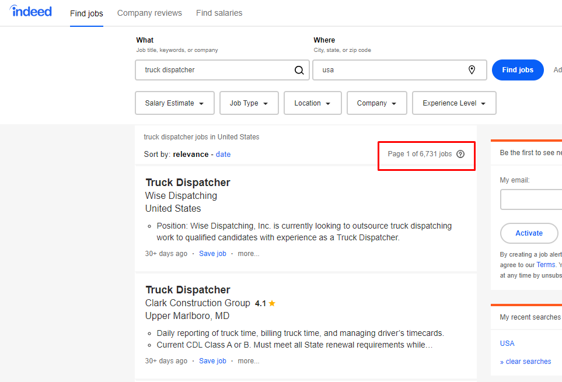
Task: Save the Wise Dispatching job
Action: pyautogui.click(x=212, y=254)
